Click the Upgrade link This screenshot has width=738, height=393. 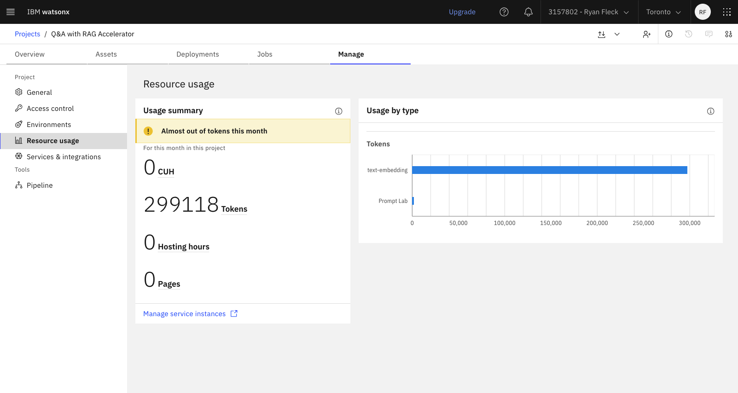point(462,12)
